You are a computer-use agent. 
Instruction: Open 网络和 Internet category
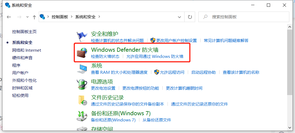(27, 50)
